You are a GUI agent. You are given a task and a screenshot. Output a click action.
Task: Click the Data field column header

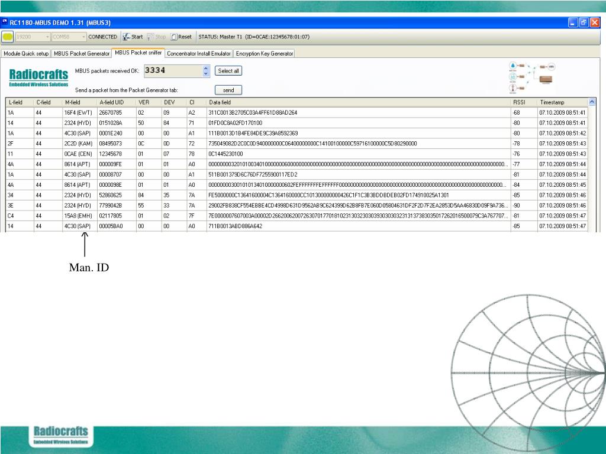[x=359, y=102]
